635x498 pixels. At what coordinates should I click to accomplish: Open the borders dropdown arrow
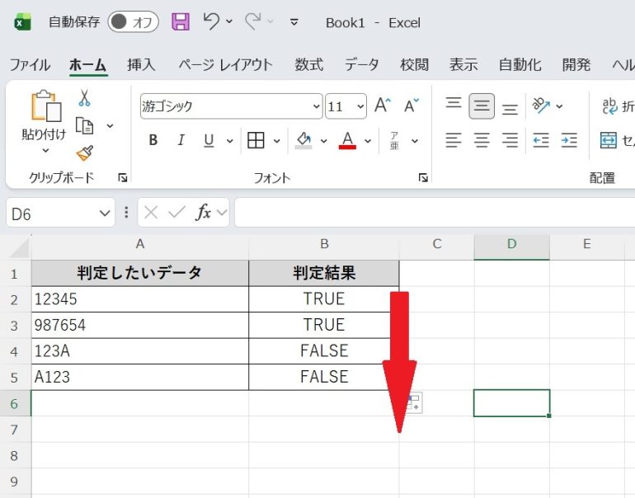(x=276, y=141)
